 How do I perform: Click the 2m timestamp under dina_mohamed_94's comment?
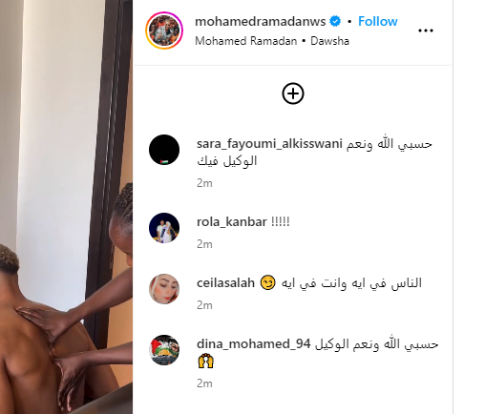click(204, 383)
